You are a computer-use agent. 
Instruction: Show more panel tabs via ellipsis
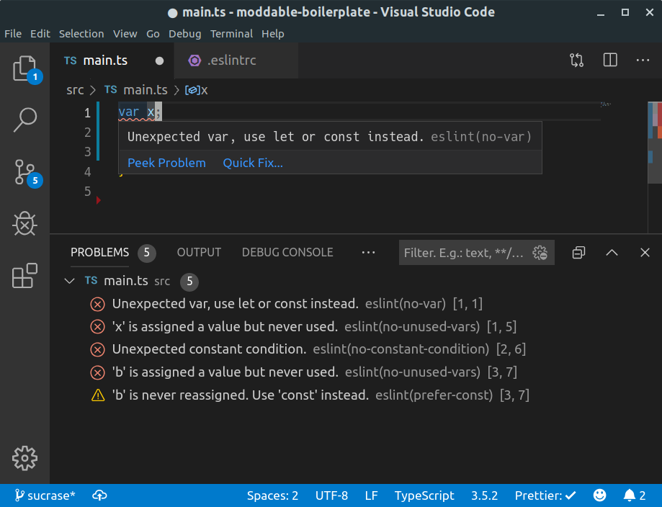(368, 253)
